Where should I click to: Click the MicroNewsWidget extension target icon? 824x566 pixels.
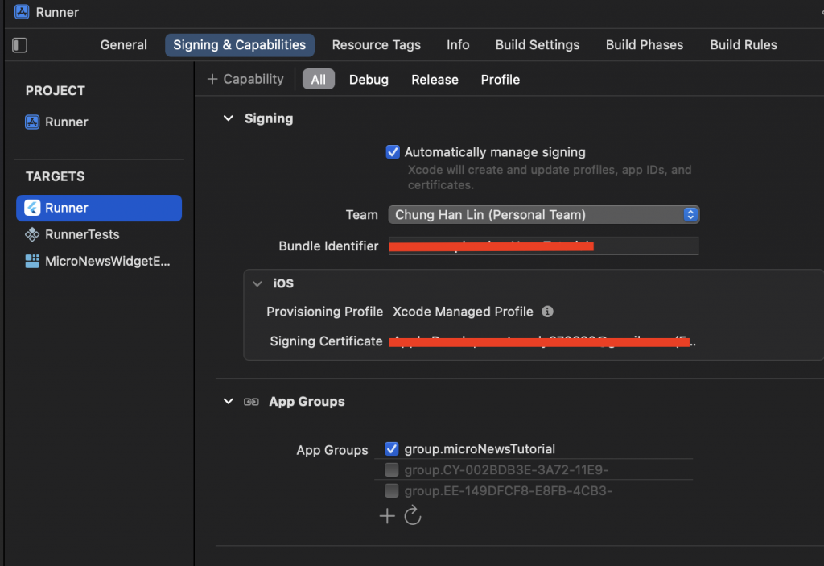click(32, 261)
